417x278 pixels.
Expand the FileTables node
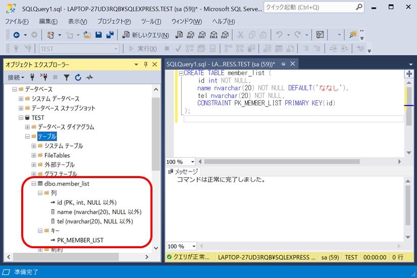(x=33, y=155)
